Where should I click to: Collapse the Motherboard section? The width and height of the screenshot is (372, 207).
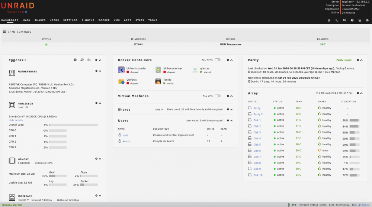click(100, 71)
